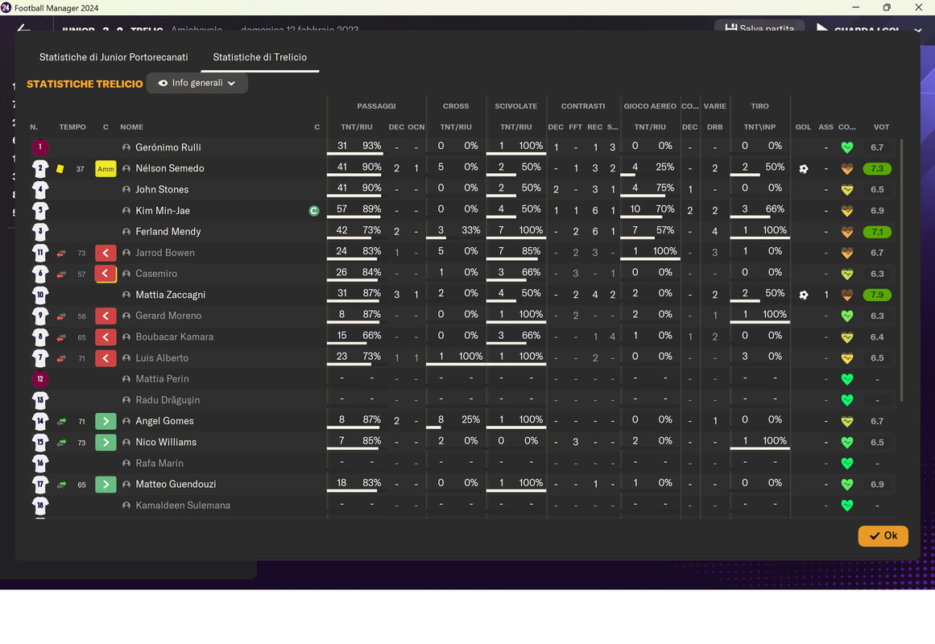Click Mattia Zaccagni's number 10 shirt icon
Image resolution: width=935 pixels, height=644 pixels.
click(x=40, y=295)
